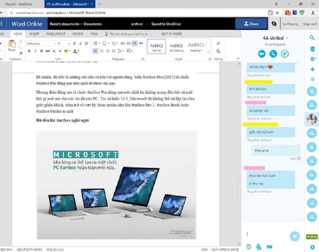Toggle Center paragraph alignment
Viewport: 319px width, 252px height.
coord(101,51)
